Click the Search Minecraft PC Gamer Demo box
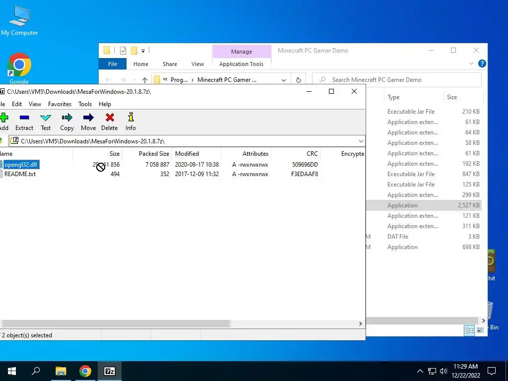Image resolution: width=508 pixels, height=381 pixels. [x=397, y=80]
